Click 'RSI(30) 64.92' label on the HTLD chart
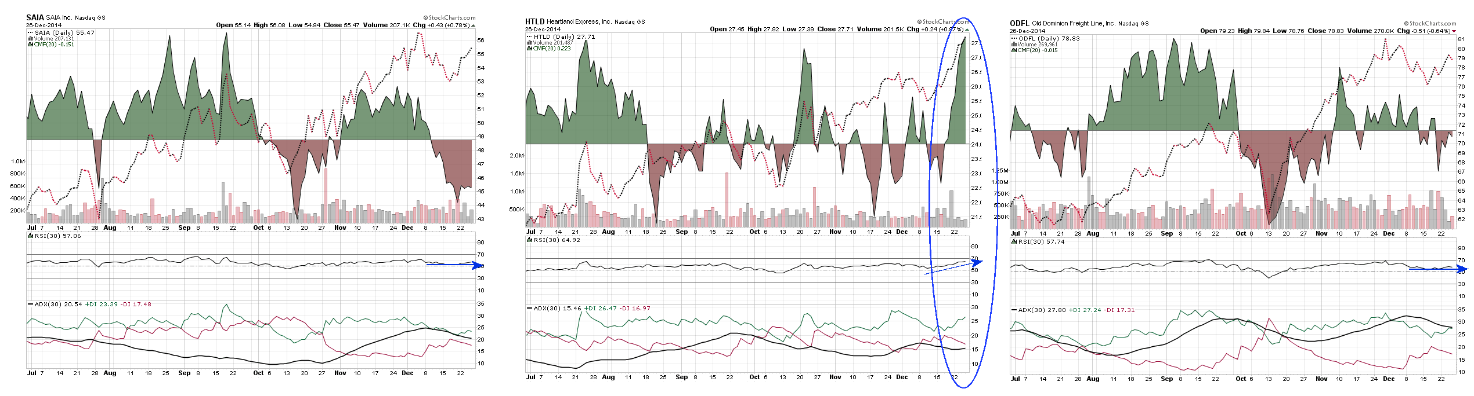The height and width of the screenshot is (396, 1474). tap(557, 240)
